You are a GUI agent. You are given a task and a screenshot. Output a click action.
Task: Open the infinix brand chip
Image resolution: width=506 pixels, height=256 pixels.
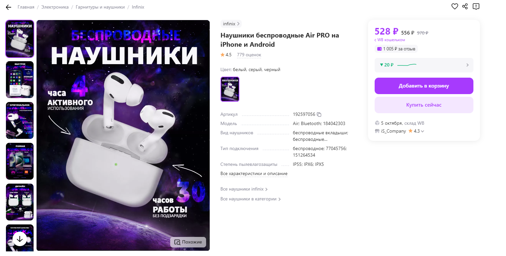point(231,24)
